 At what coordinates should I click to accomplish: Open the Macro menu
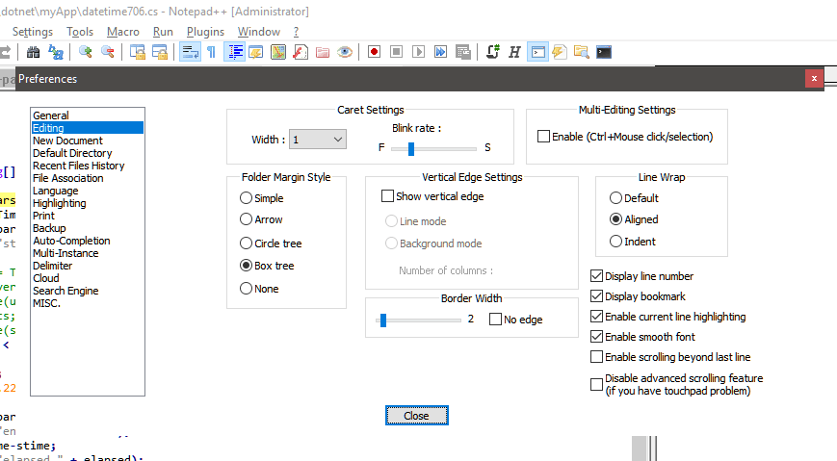click(123, 32)
